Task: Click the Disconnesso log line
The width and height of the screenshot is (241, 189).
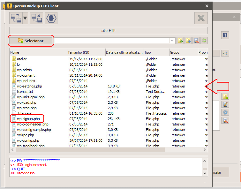Action: tap(22, 173)
